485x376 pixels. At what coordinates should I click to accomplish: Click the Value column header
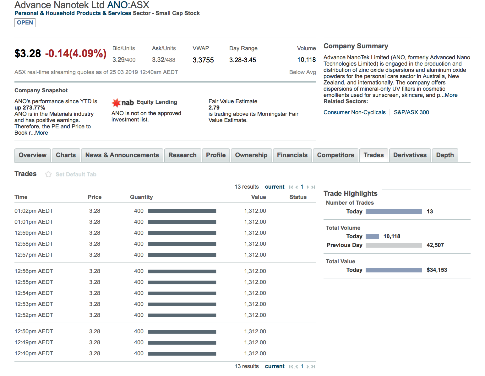259,197
